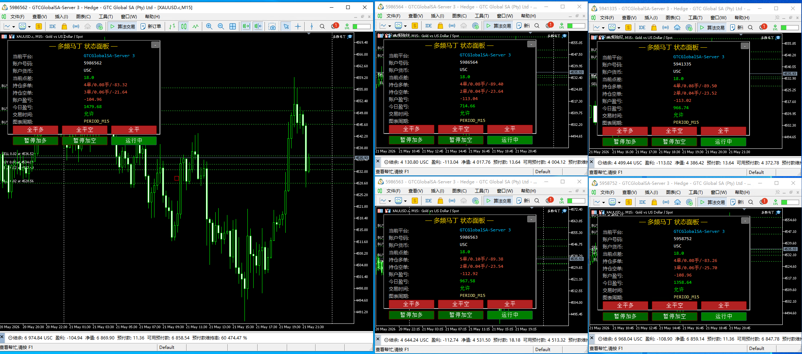Switch chart to line chart display
Image resolution: width=802 pixels, height=354 pixels.
click(196, 26)
